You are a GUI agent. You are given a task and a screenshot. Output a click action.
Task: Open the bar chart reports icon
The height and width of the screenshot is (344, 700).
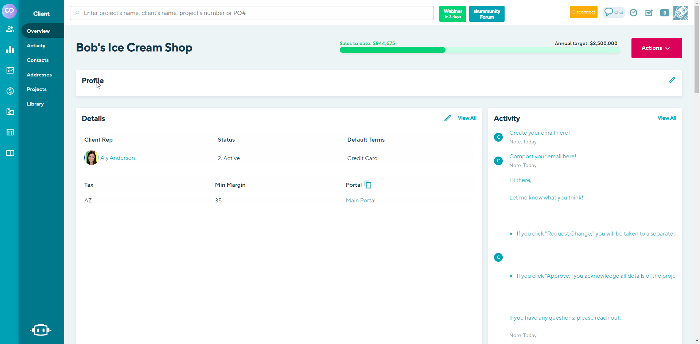[x=10, y=50]
